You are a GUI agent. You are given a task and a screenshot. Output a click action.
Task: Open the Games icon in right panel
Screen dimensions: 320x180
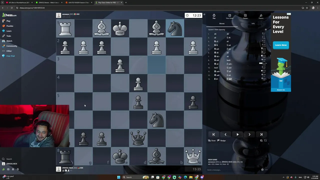coord(245,16)
